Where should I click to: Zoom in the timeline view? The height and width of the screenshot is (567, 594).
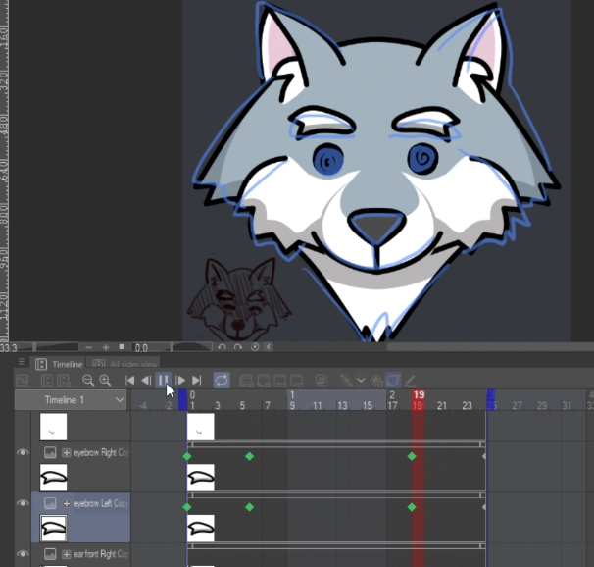click(x=104, y=380)
